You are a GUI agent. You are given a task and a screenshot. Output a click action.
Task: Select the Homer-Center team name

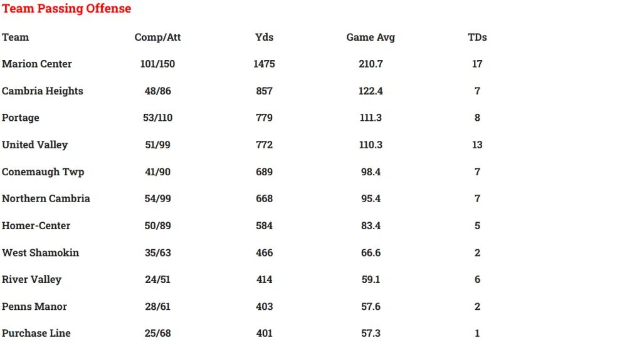click(x=36, y=225)
